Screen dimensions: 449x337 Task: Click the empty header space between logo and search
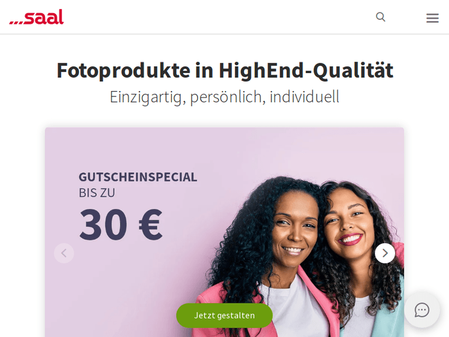tap(219, 17)
